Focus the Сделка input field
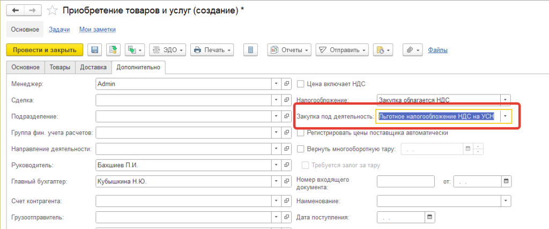This screenshot has width=549, height=229. [183, 100]
